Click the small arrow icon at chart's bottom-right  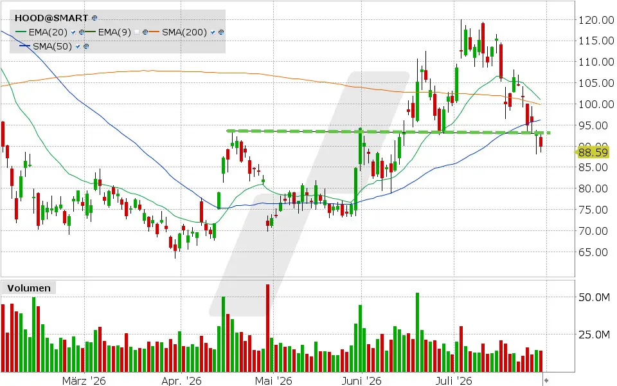point(546,380)
